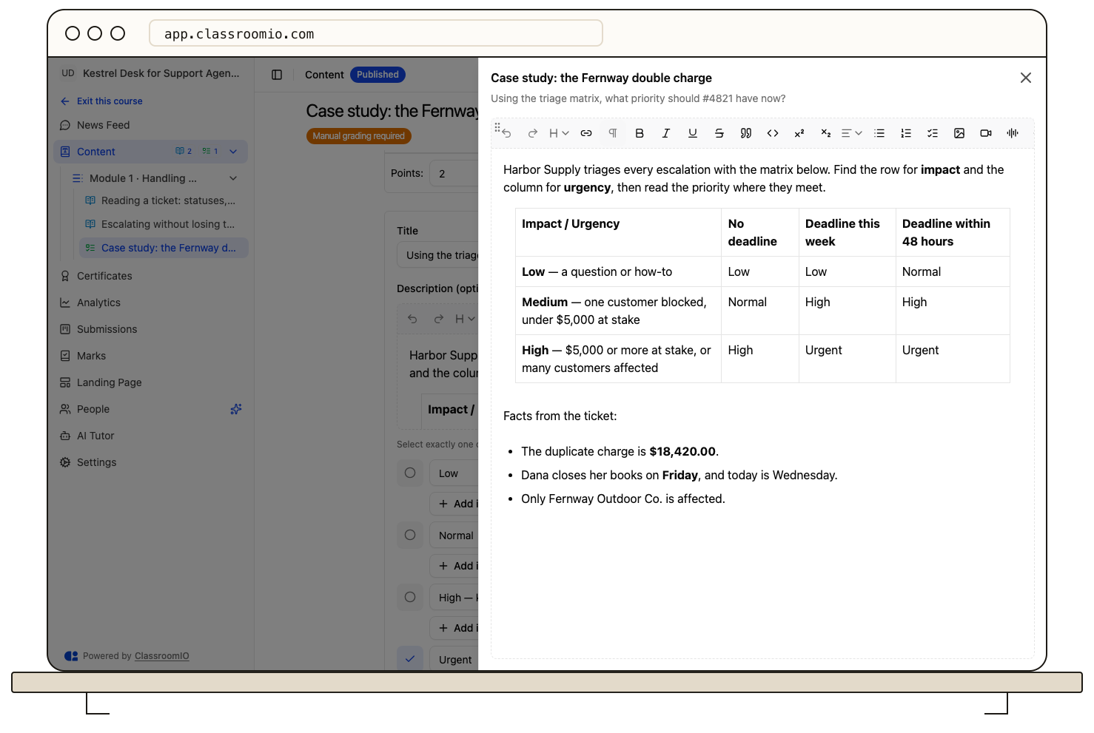This screenshot has height=733, width=1094.
Task: Click the Points input field
Action: pyautogui.click(x=454, y=173)
